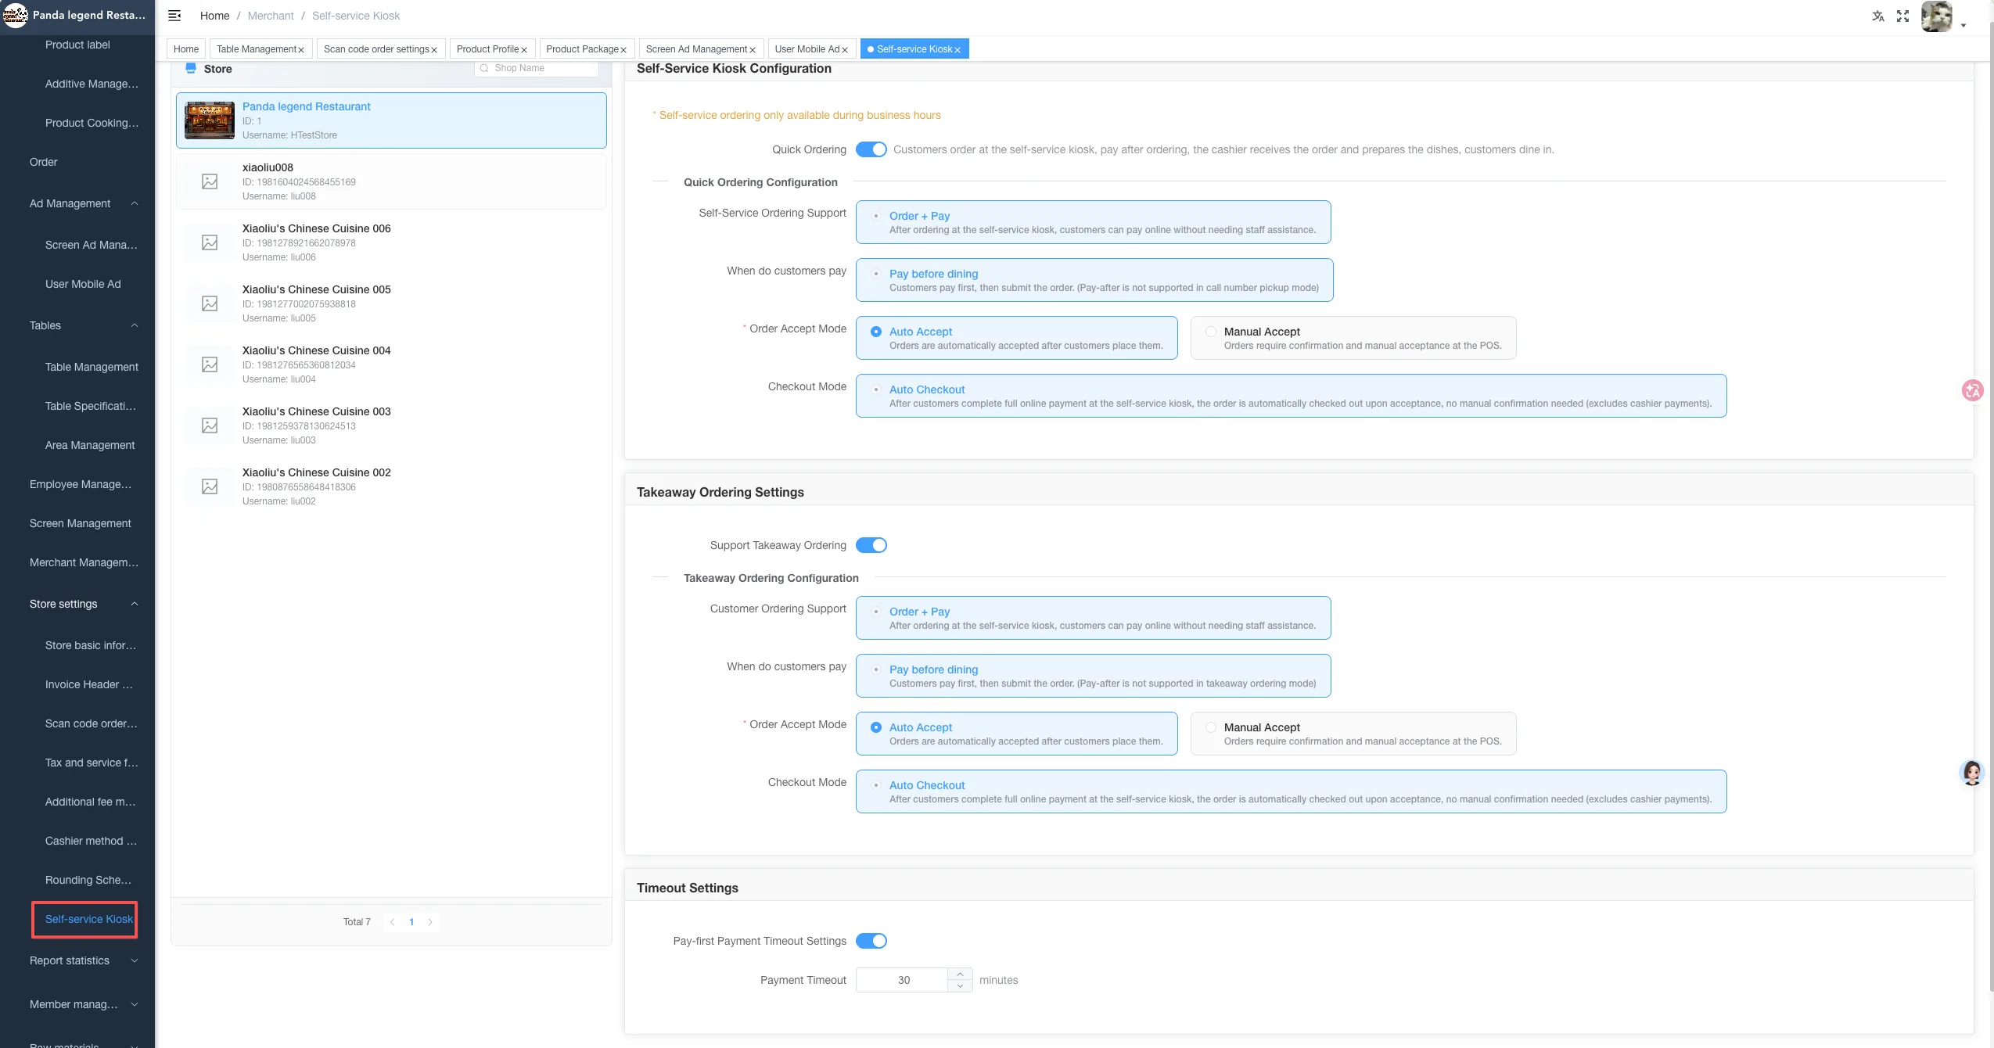
Task: Increase the Payment Timeout value
Action: [960, 974]
